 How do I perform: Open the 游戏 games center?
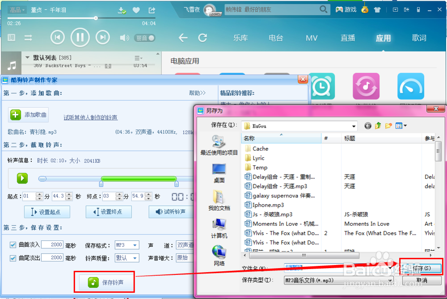coord(346,10)
